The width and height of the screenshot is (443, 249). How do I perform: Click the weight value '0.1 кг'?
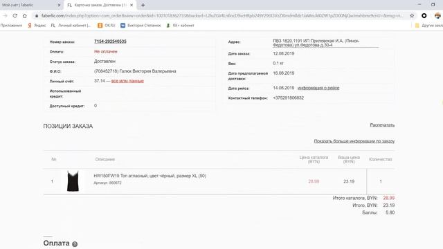click(278, 63)
